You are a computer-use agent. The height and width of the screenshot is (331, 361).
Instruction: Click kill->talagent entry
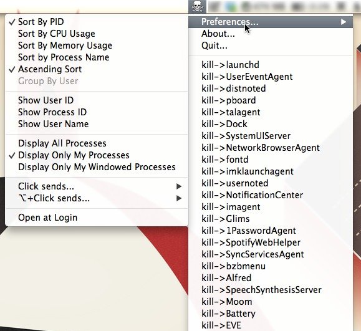point(271,112)
